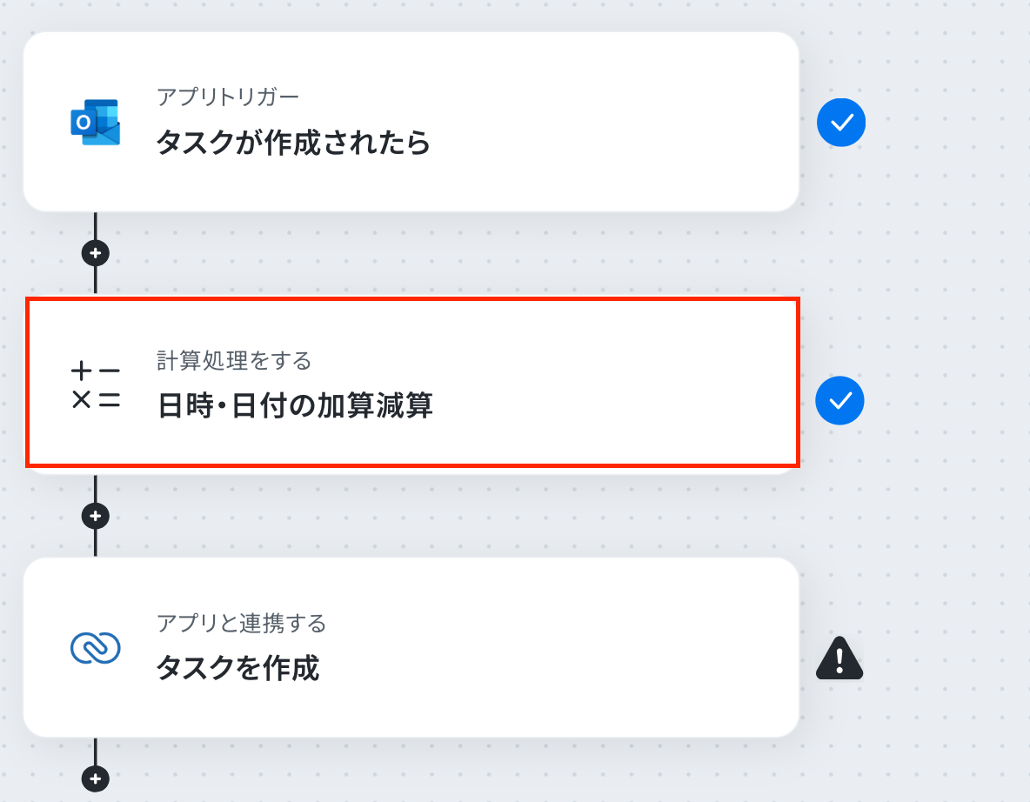Click the blue chain link app icon
1030x802 pixels.
(95, 648)
